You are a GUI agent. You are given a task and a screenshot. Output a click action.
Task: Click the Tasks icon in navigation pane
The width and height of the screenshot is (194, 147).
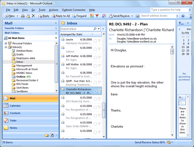(6, 120)
